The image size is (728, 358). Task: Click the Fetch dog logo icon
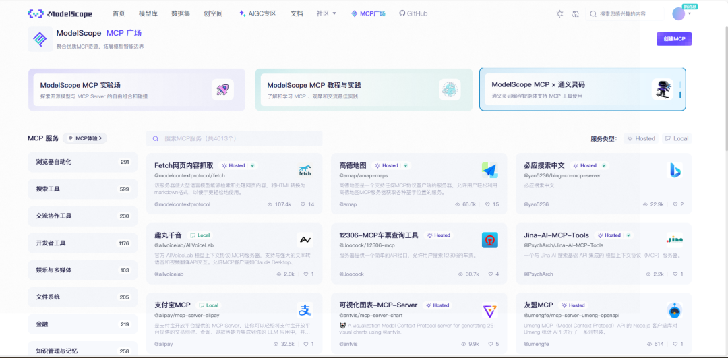click(x=305, y=171)
